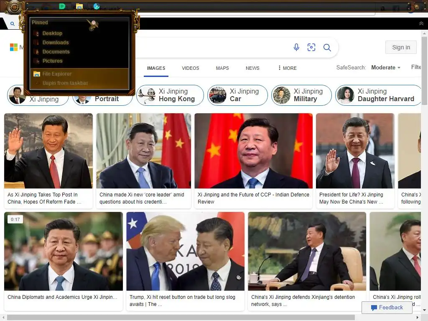Click the Sign in button
This screenshot has width=428, height=321.
point(401,47)
